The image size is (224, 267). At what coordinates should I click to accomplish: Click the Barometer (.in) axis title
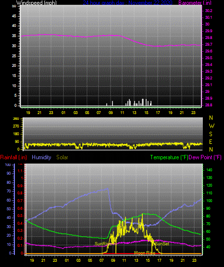195,3
